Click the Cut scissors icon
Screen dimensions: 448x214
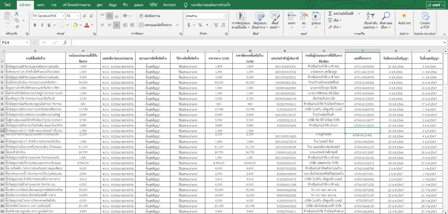coord(17,14)
